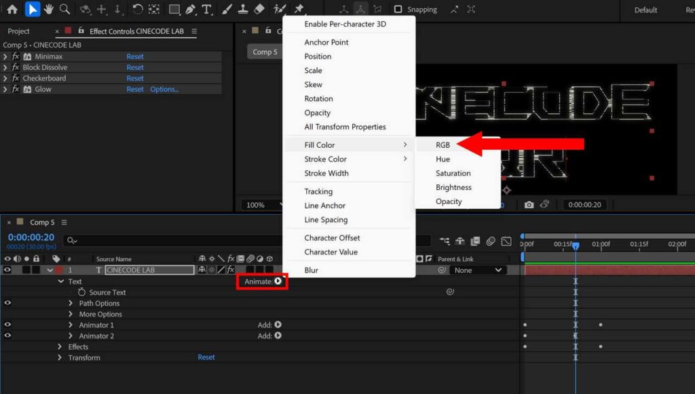Select the Puppet Pin tool
Screen dimensions: 695x394
coord(299,9)
